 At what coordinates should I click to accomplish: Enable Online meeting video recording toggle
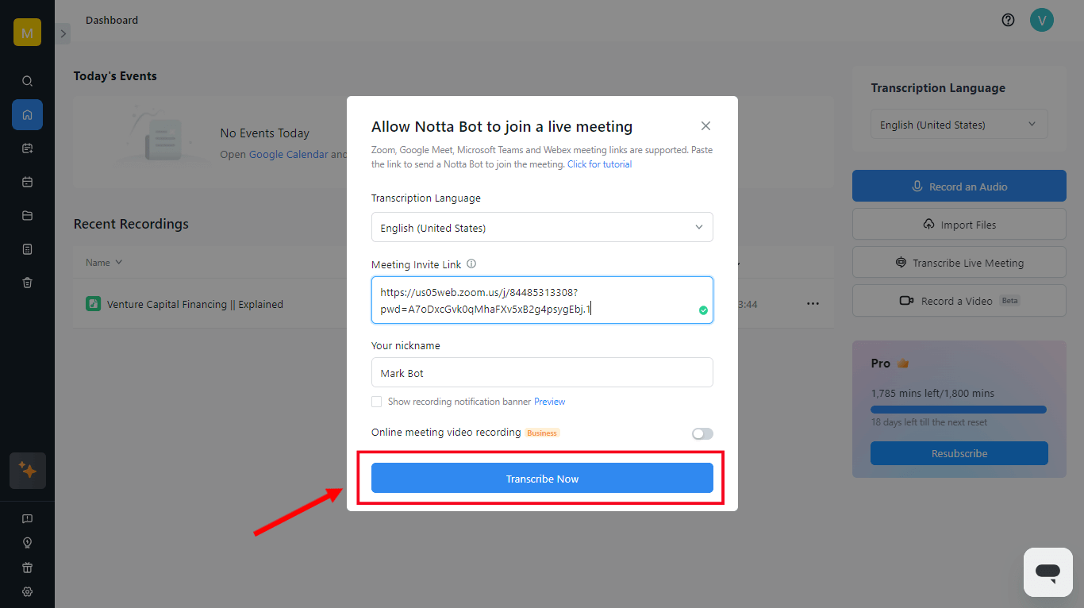pyautogui.click(x=702, y=433)
